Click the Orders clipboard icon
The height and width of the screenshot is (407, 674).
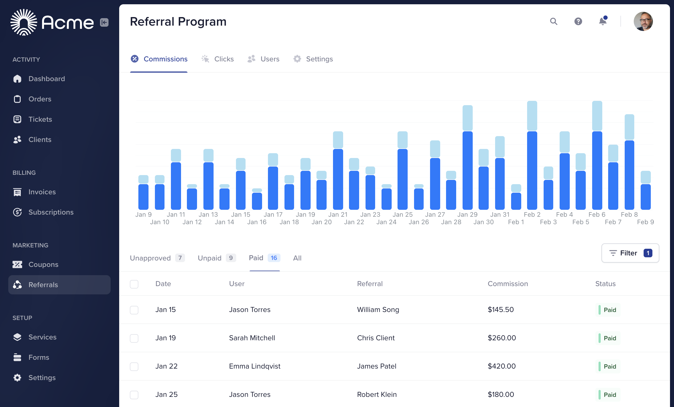click(17, 99)
